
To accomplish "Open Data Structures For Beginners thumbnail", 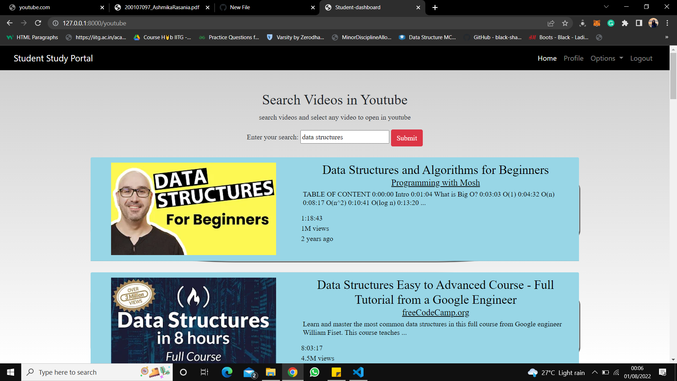I will point(194,209).
